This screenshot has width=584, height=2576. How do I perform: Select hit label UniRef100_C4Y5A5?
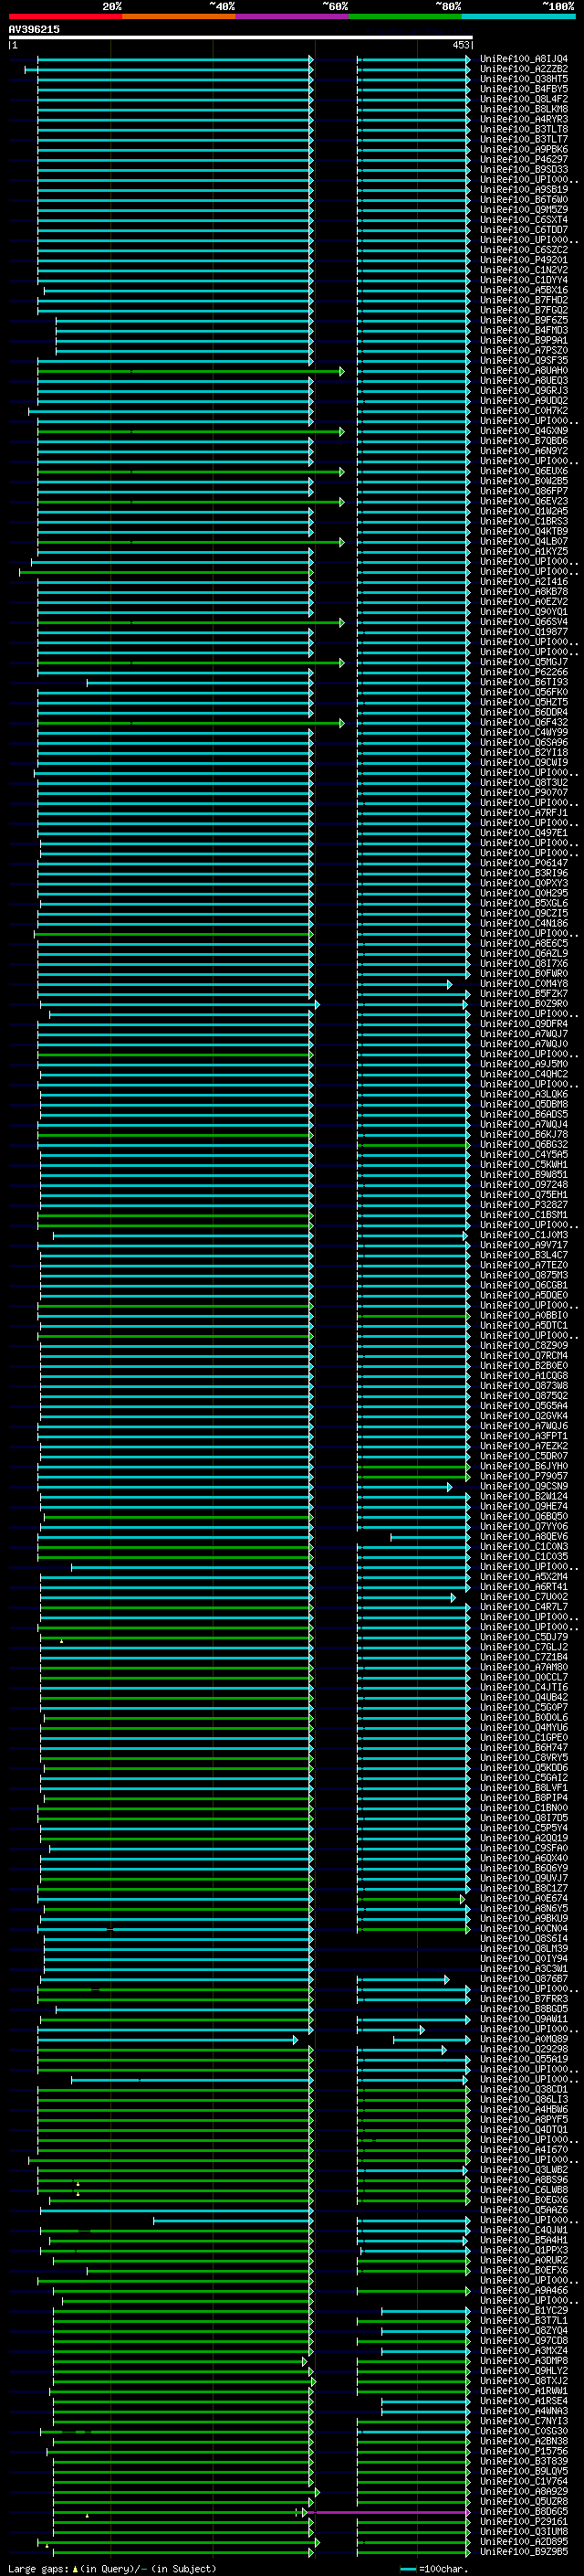click(x=523, y=1154)
